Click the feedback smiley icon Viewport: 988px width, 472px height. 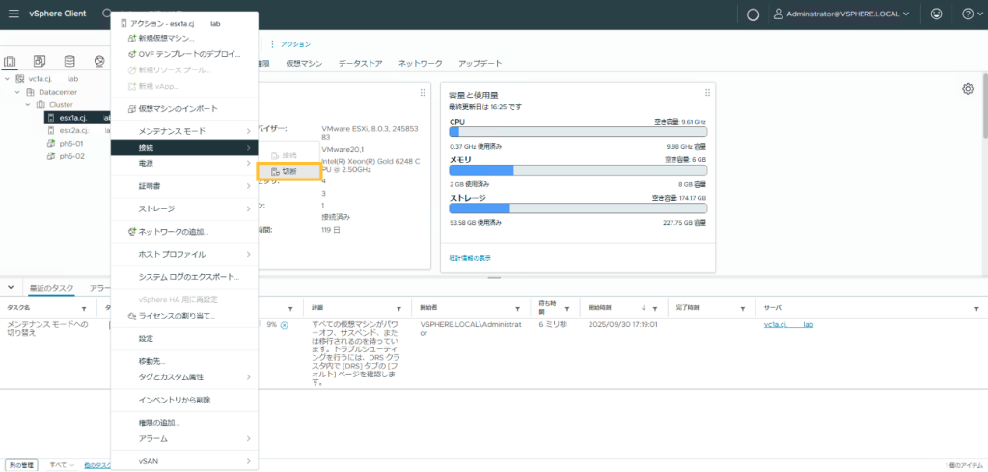click(x=936, y=14)
